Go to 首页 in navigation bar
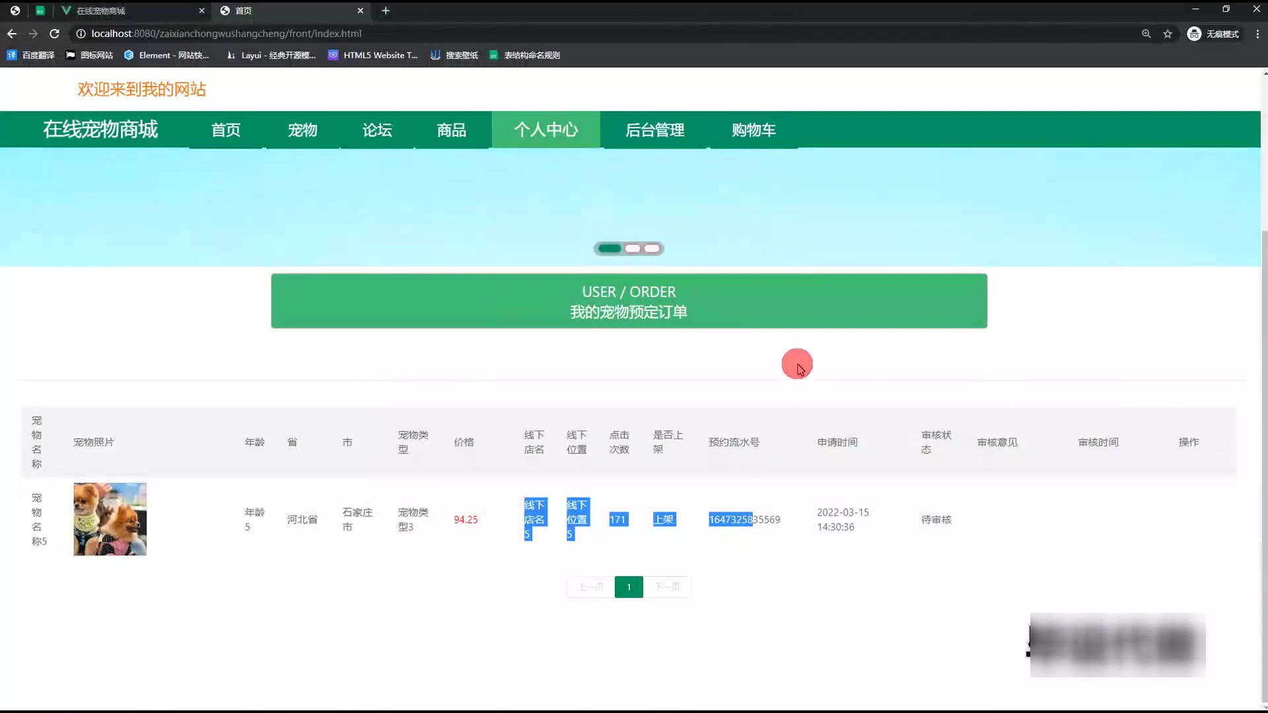This screenshot has width=1268, height=713. pos(226,130)
